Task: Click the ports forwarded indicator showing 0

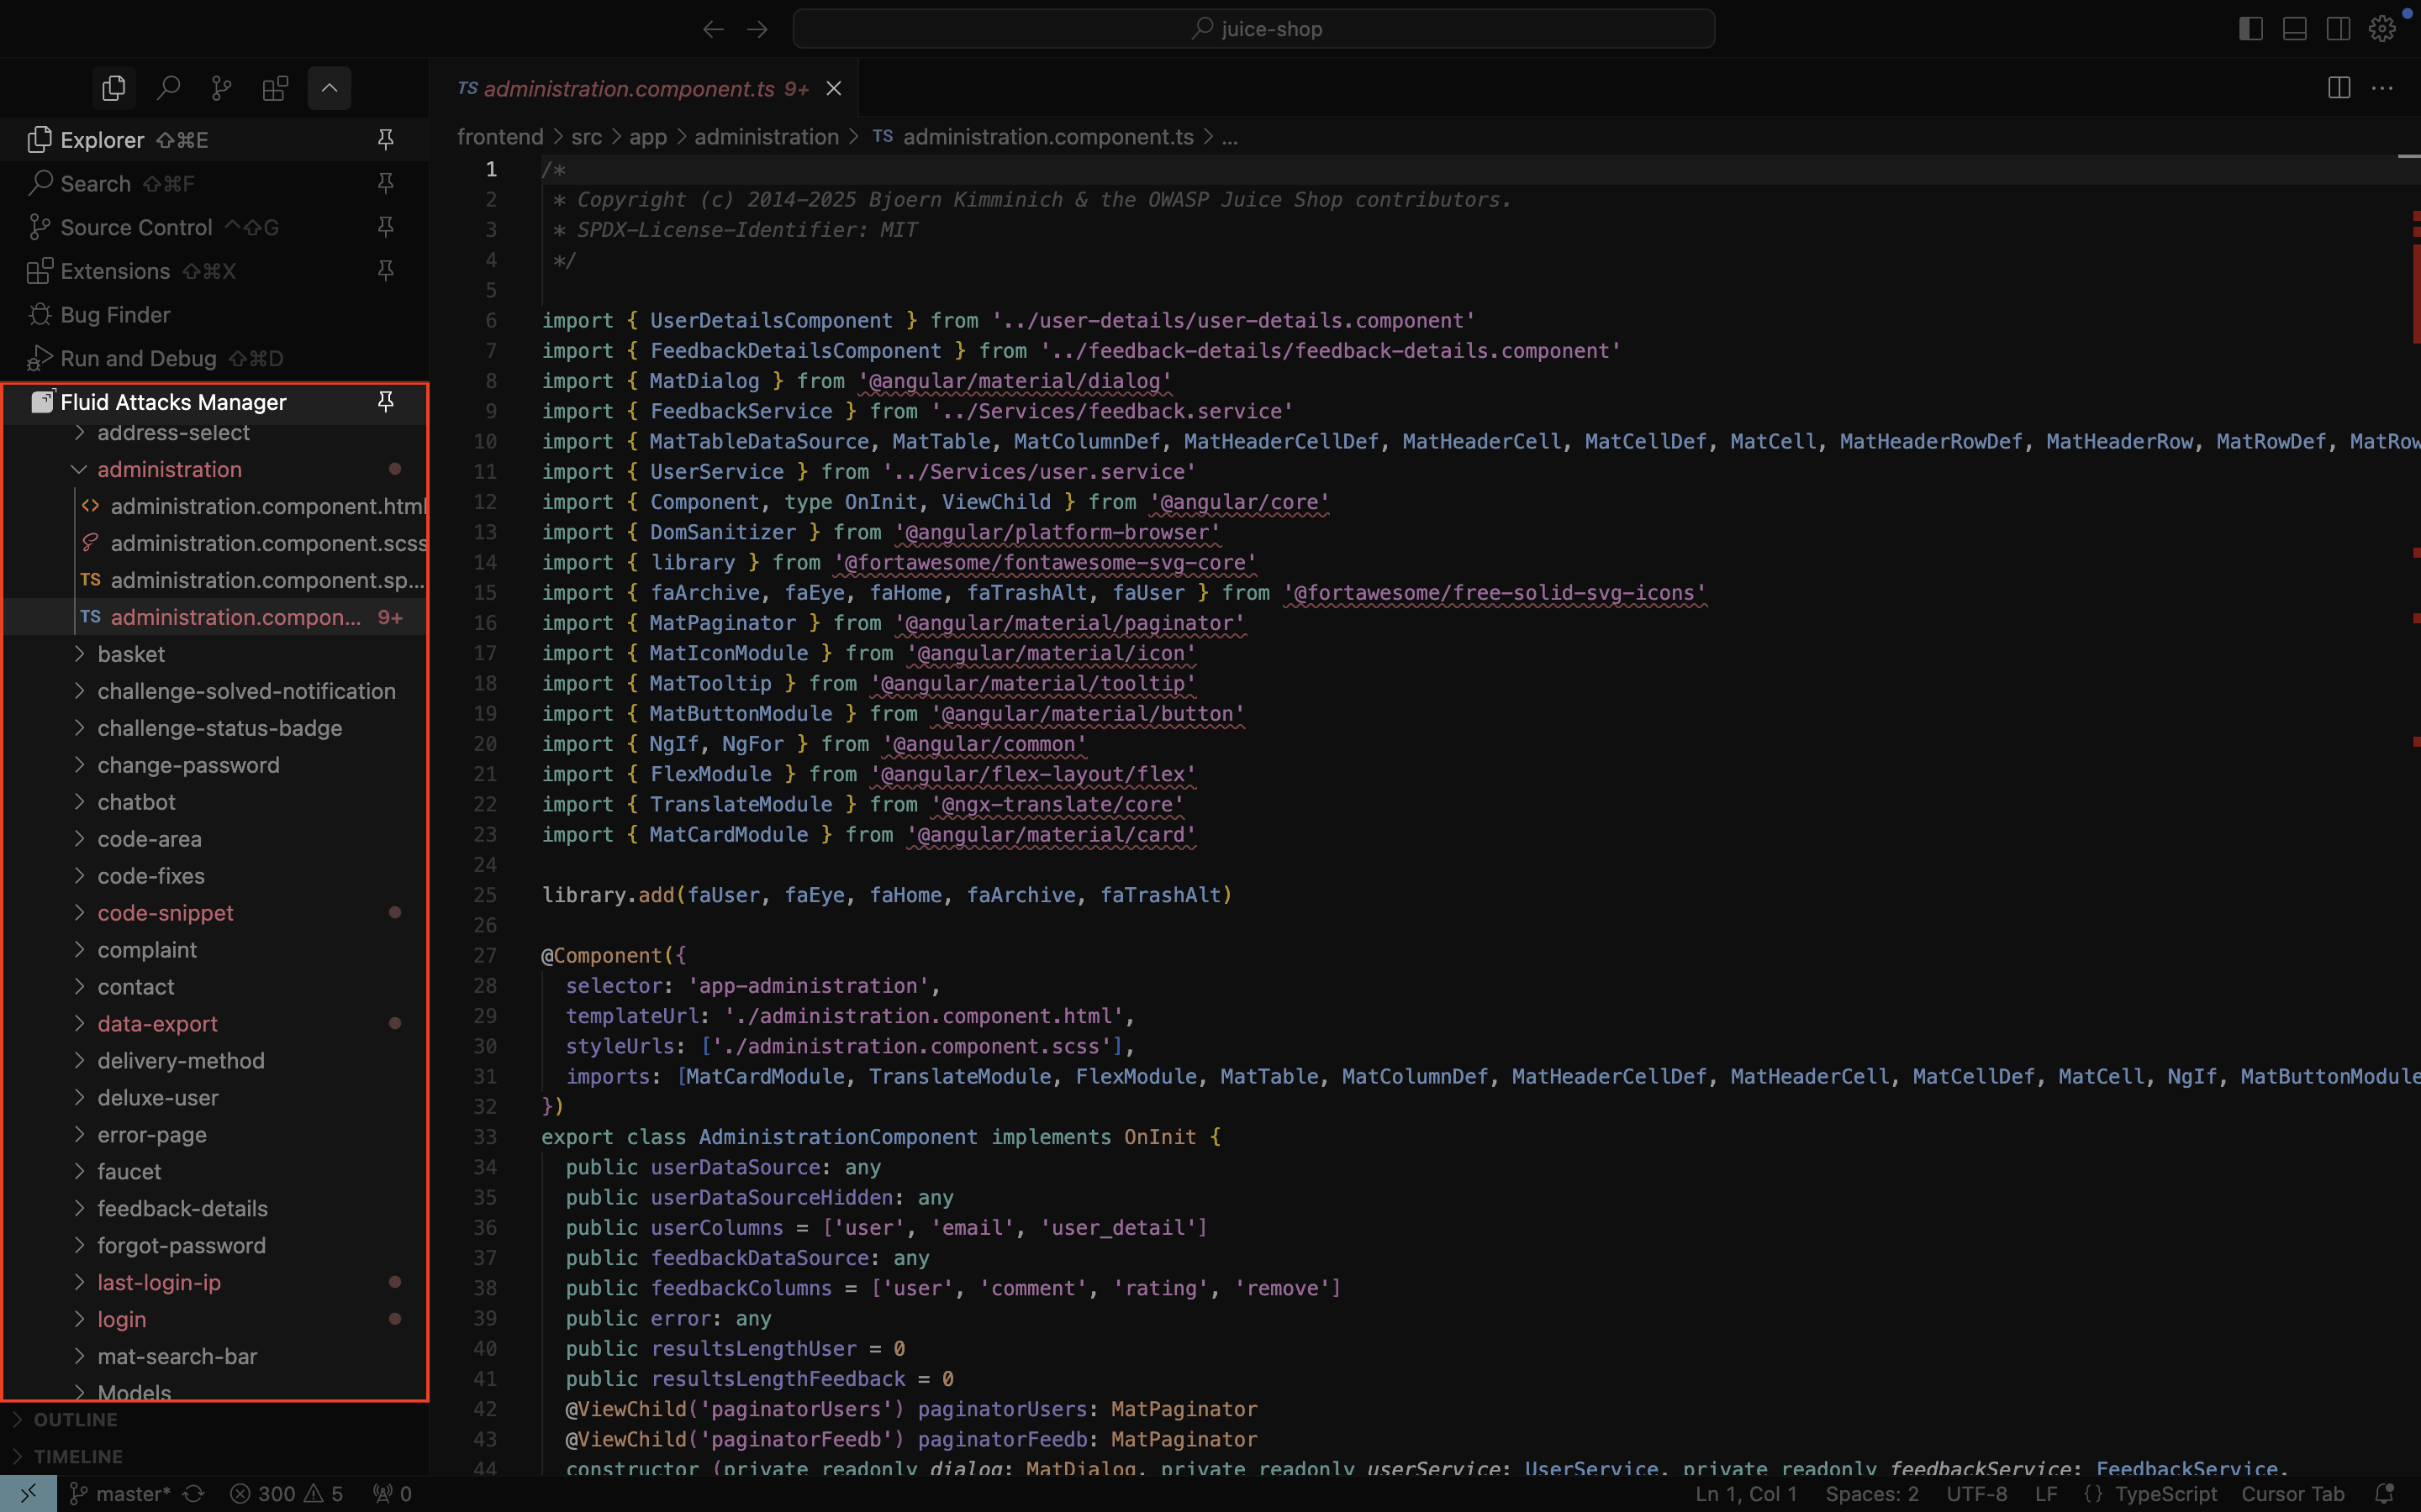Action: pyautogui.click(x=393, y=1494)
